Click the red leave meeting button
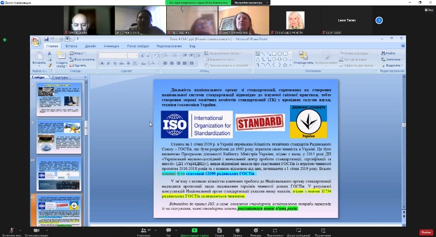This screenshot has height=237, width=436. pyautogui.click(x=426, y=231)
